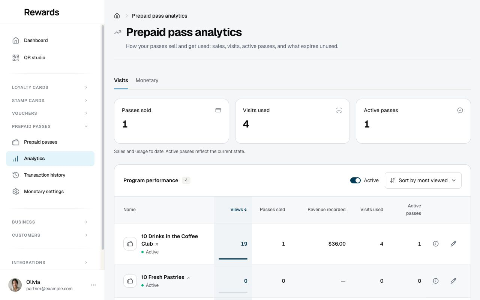The height and width of the screenshot is (300, 480).
Task: Click the $36.00 revenue value
Action: pyautogui.click(x=337, y=244)
